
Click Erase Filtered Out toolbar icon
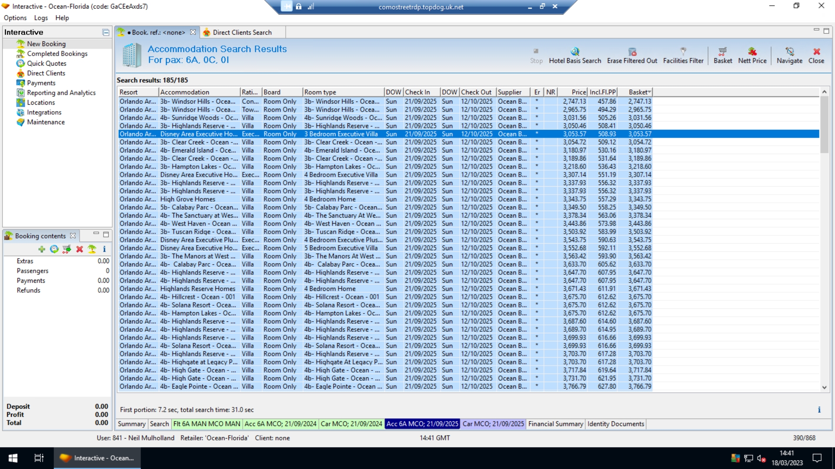pyautogui.click(x=632, y=52)
